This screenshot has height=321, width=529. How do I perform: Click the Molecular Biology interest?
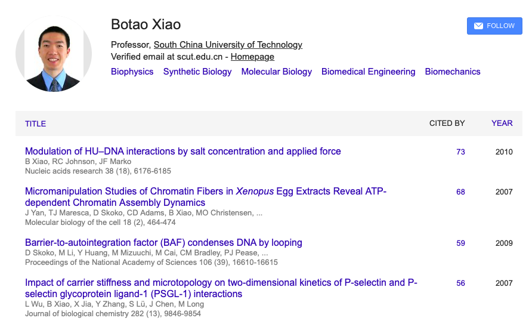276,72
